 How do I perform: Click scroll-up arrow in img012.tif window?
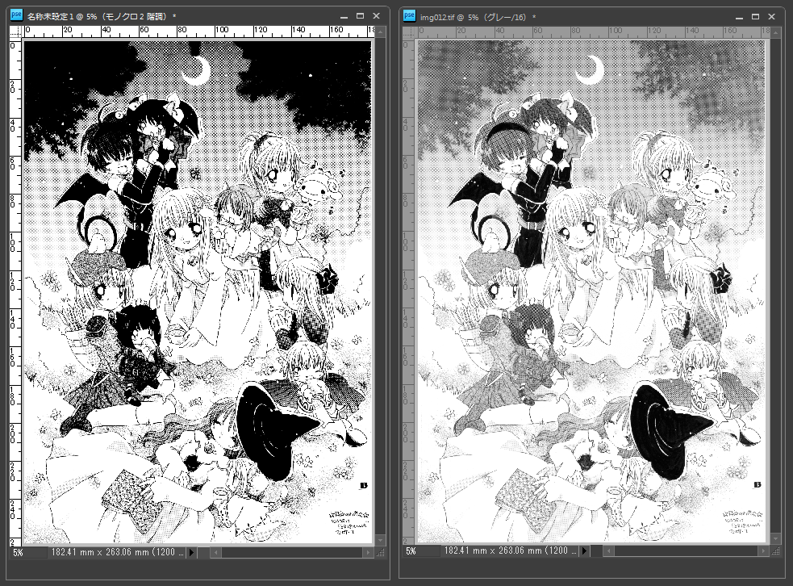tap(776, 33)
